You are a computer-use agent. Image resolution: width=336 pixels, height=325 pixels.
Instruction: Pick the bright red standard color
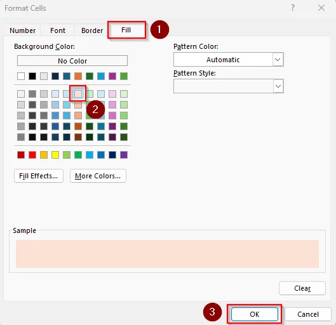[x=32, y=155]
